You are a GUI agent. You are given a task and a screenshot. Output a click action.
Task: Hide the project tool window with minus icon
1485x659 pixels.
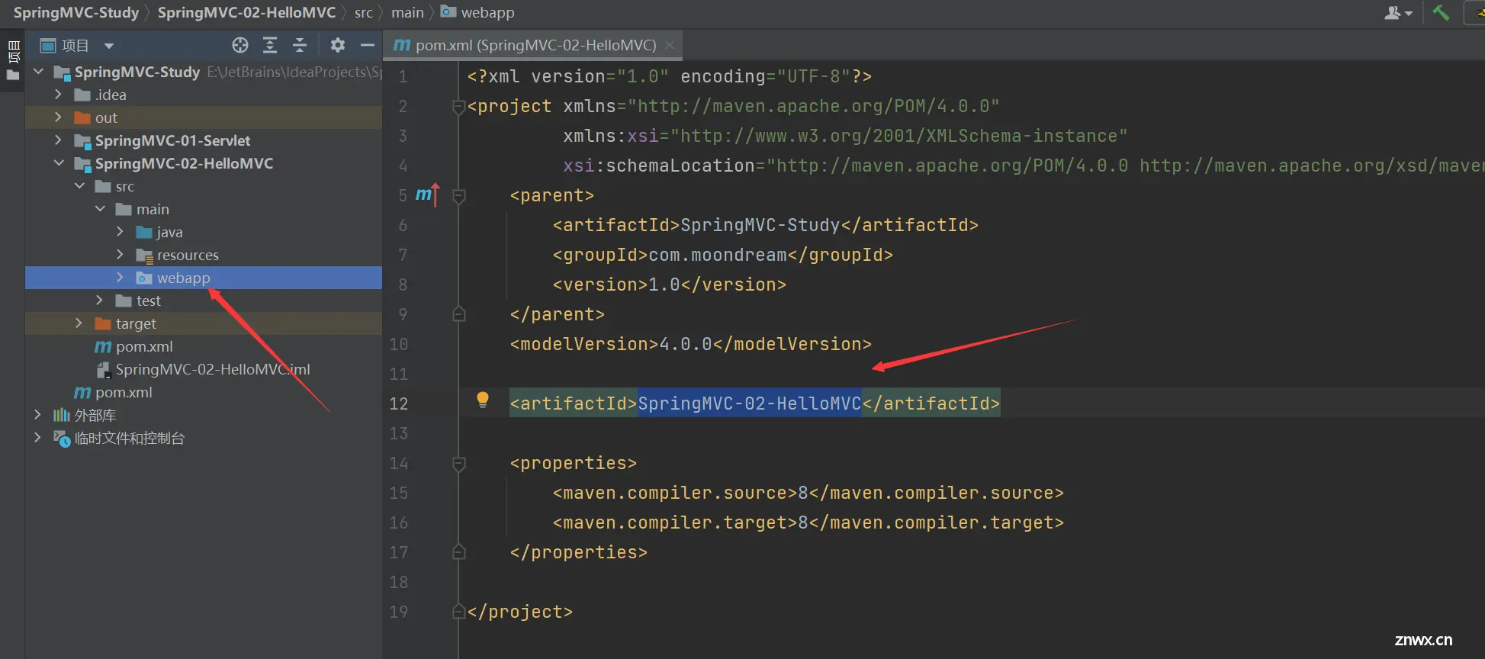(x=367, y=45)
